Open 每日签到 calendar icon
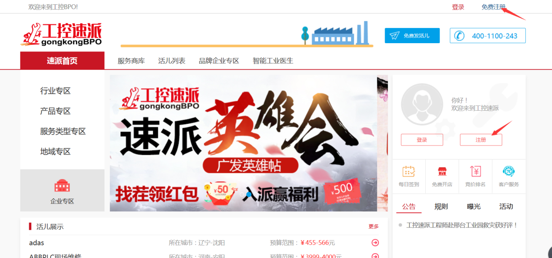The width and height of the screenshot is (552, 258). tap(409, 171)
